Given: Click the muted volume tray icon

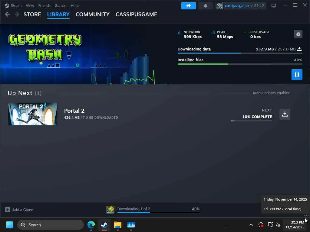Looking at the screenshot, I should point(278,225).
